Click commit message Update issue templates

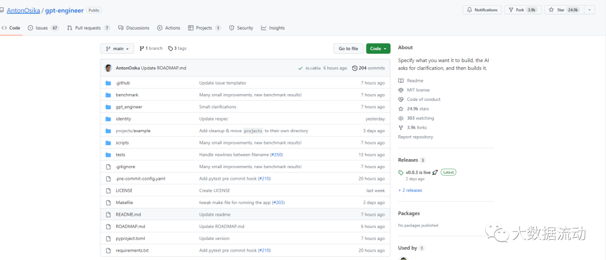pos(223,83)
